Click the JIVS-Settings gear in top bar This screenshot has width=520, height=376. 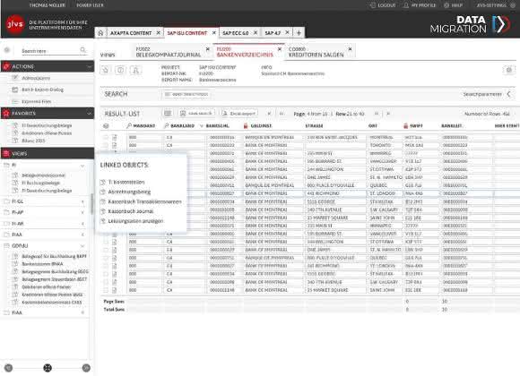point(513,5)
